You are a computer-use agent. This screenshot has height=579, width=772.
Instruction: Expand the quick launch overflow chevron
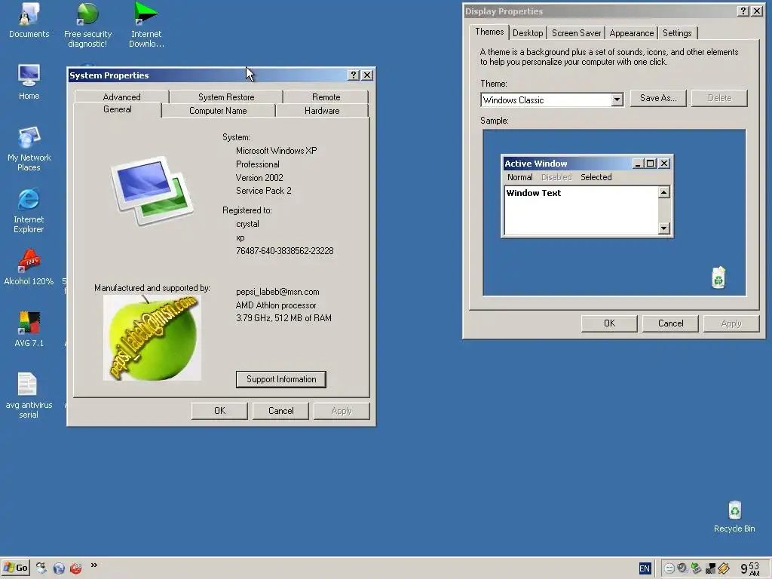pyautogui.click(x=94, y=565)
